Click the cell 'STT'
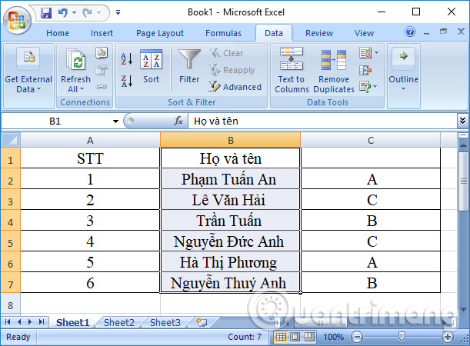 [x=90, y=158]
